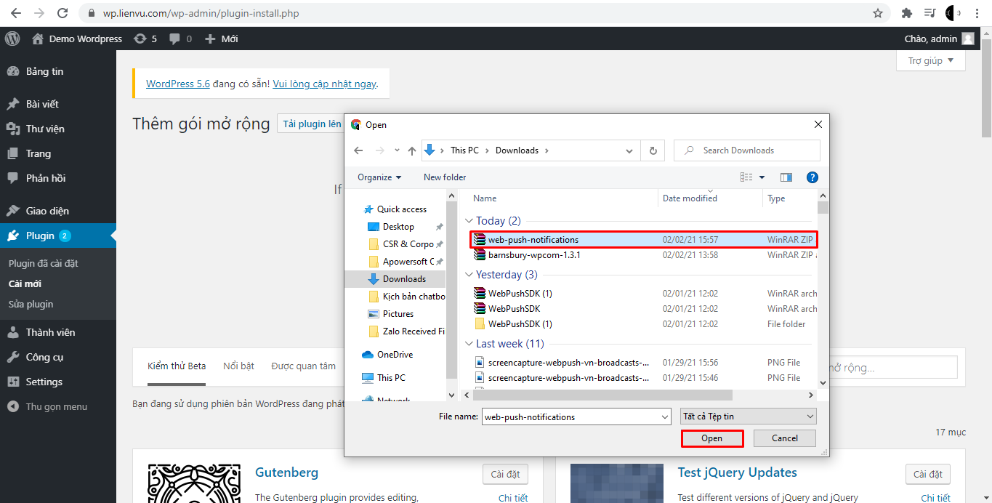Click the blue help icon in dialog
Viewport: 992px width, 503px height.
(x=812, y=177)
